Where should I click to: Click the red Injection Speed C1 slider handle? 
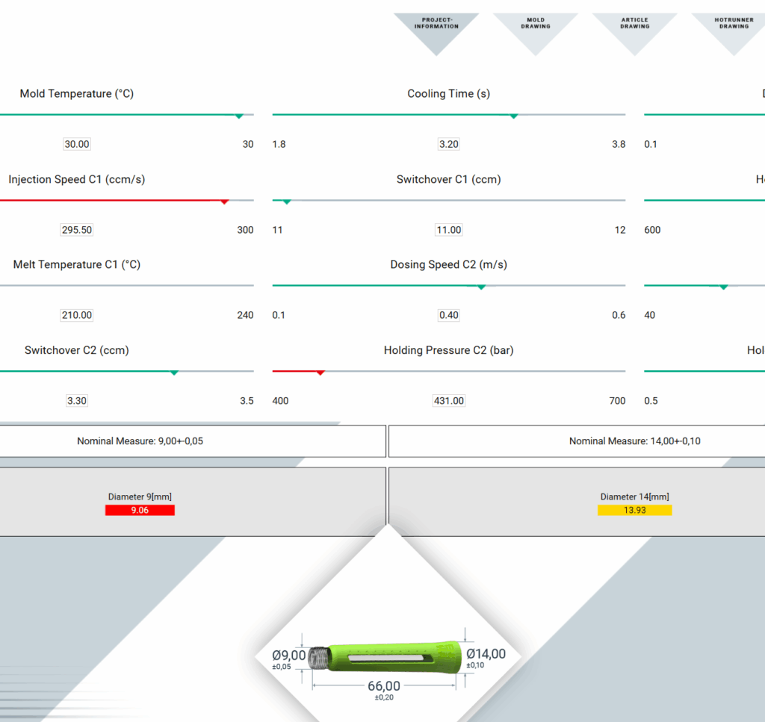224,201
